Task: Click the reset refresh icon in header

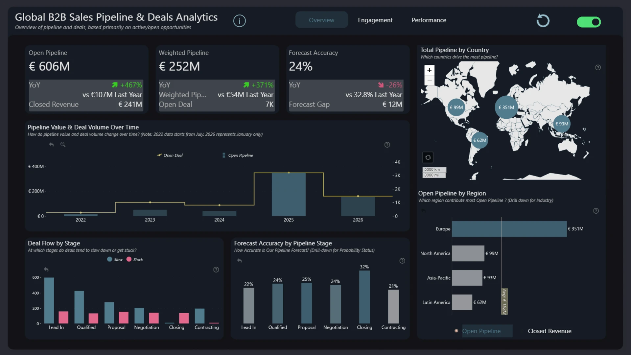Action: pyautogui.click(x=543, y=21)
